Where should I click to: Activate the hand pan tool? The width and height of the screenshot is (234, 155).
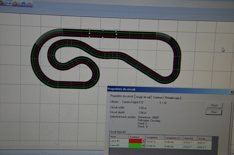15,3
